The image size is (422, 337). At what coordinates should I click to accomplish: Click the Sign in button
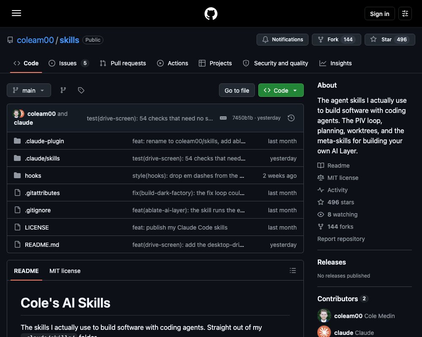tap(379, 13)
